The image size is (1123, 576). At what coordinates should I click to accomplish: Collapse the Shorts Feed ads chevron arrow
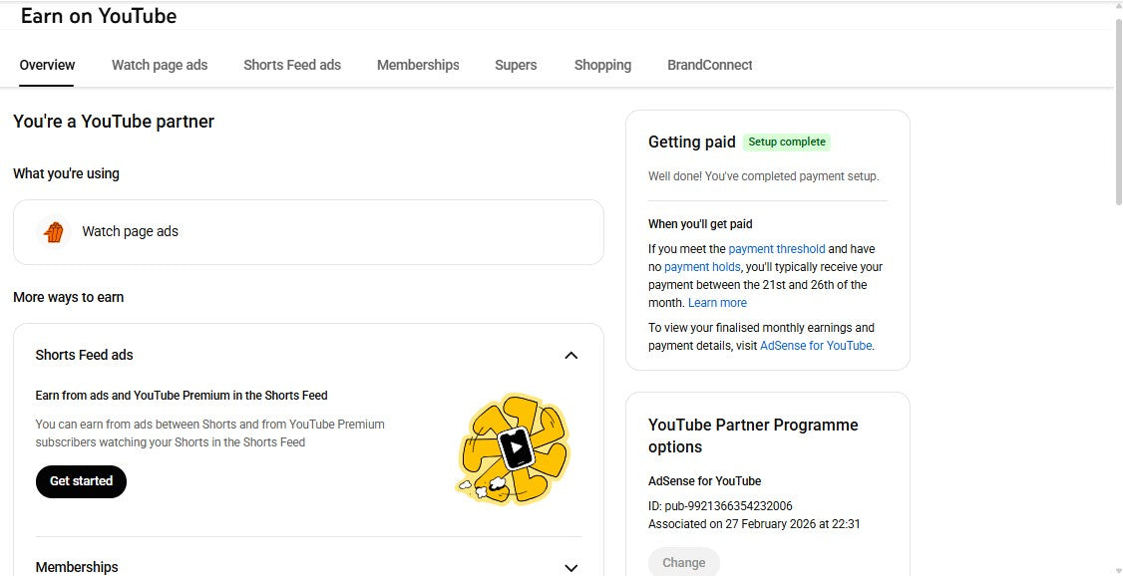click(570, 355)
